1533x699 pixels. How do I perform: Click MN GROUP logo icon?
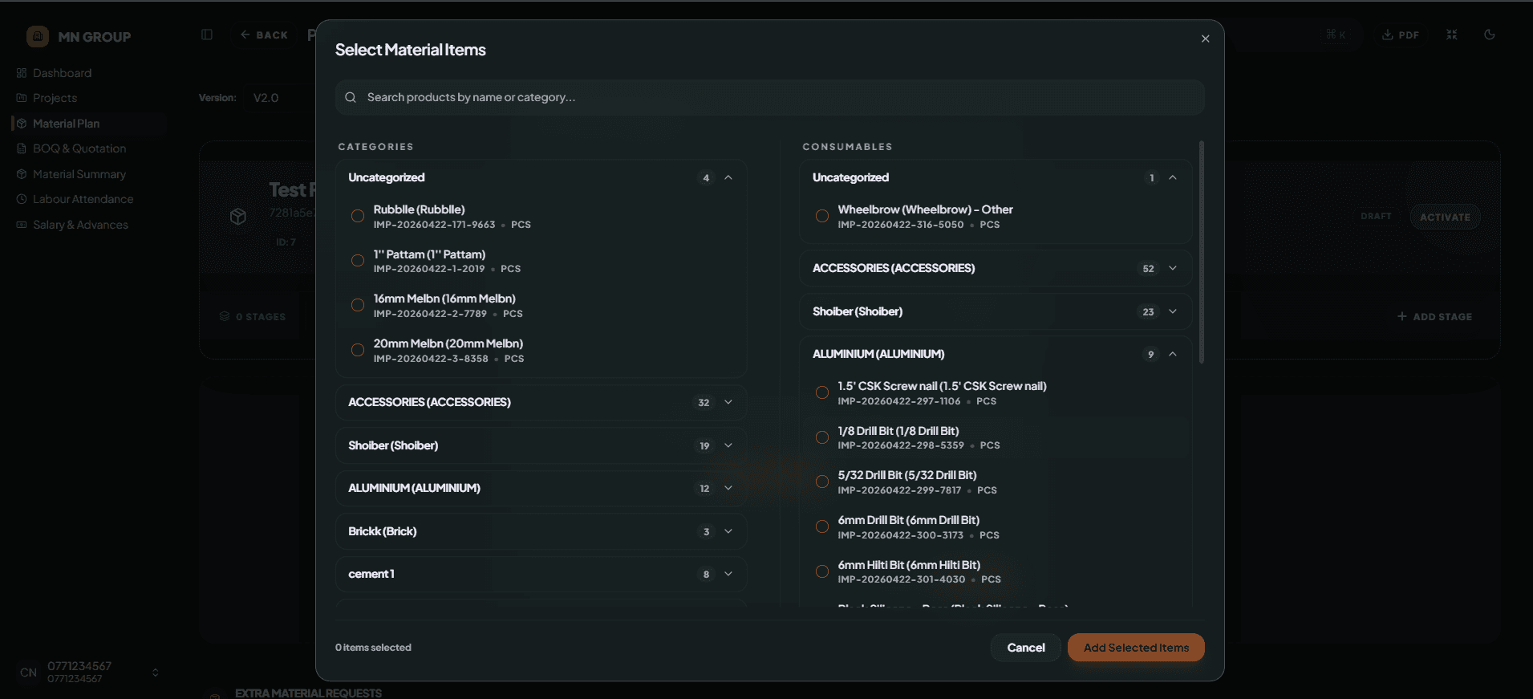pyautogui.click(x=38, y=36)
